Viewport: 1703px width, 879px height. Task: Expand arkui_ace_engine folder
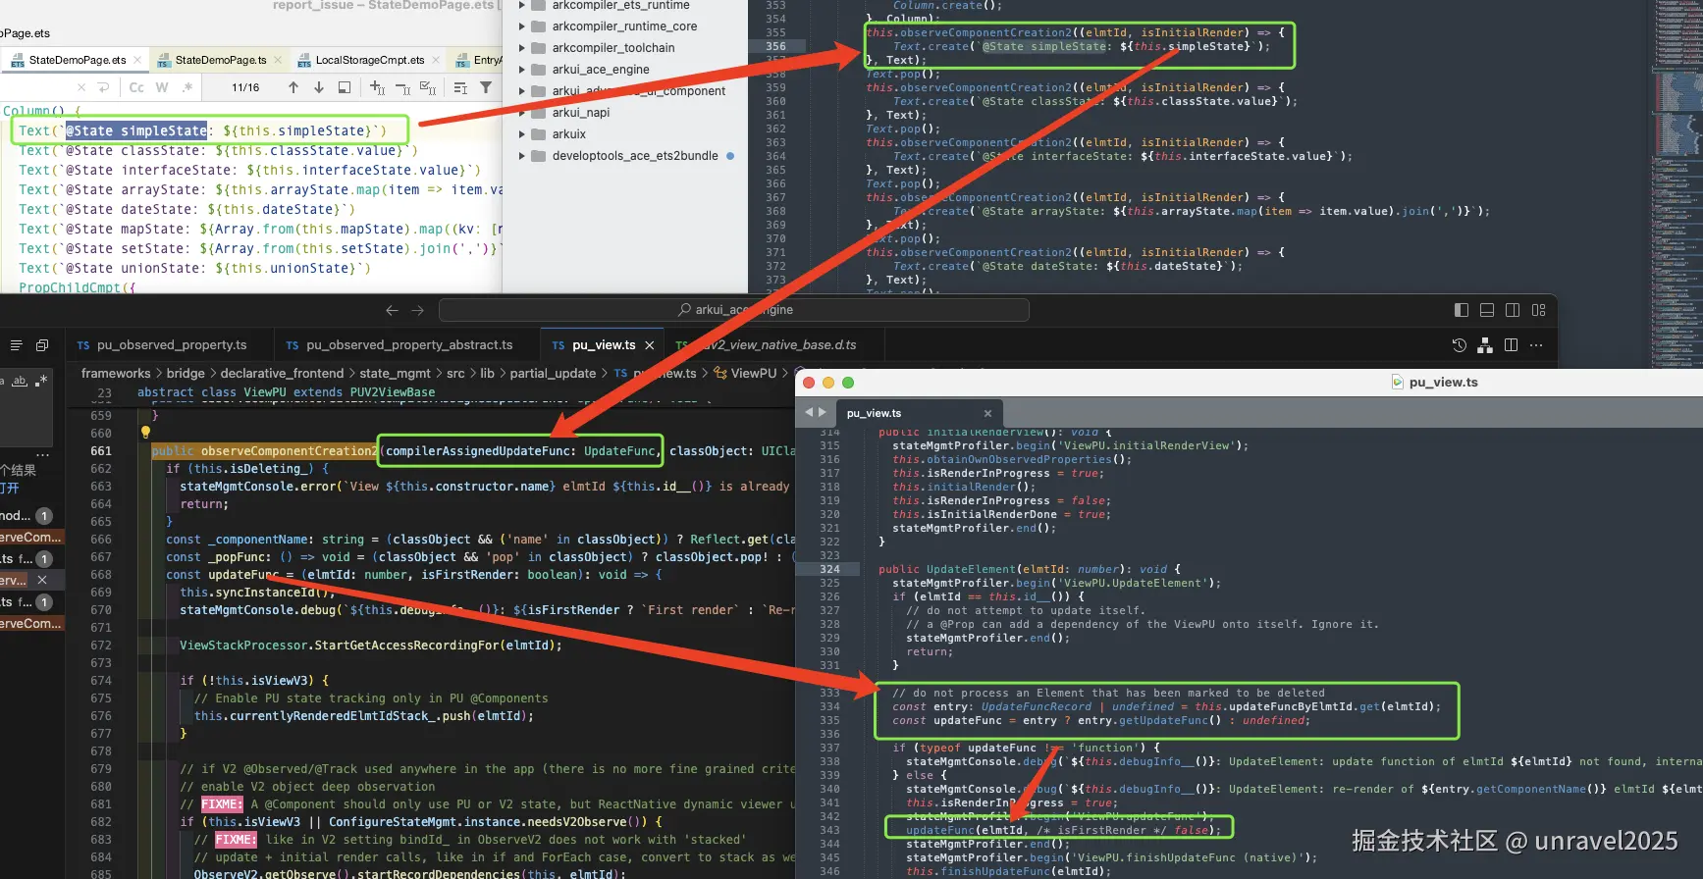tap(522, 70)
